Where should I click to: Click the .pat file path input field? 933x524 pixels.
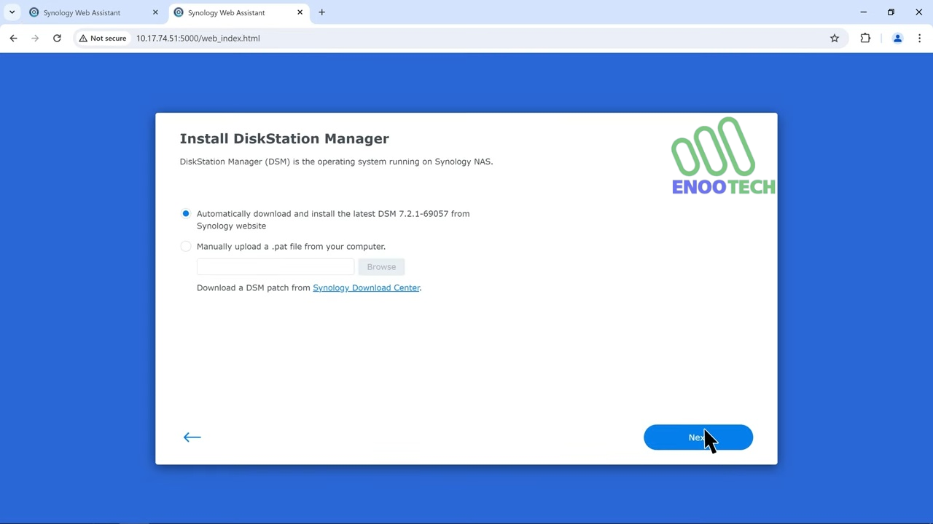tap(276, 266)
